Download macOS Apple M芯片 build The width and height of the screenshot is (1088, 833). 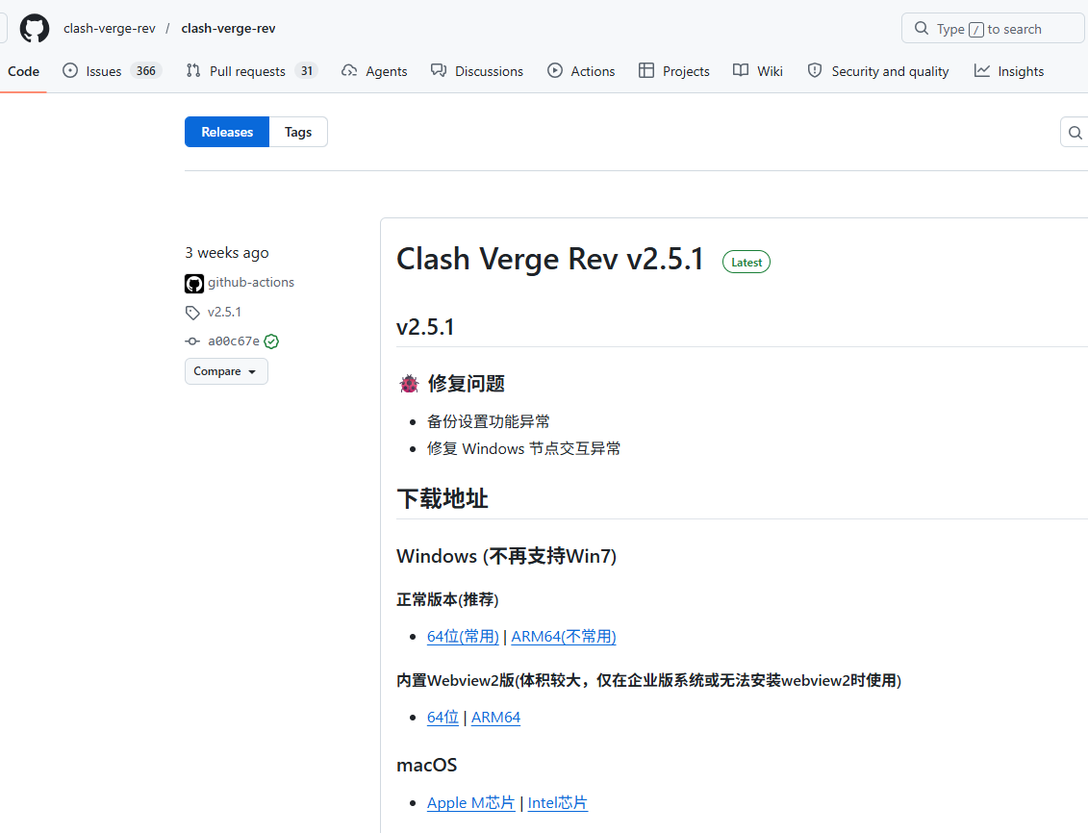(x=470, y=802)
